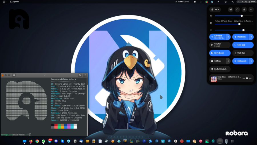This screenshot has width=257, height=145.
Task: Enable Do Not Disturb
Action: coord(220,69)
